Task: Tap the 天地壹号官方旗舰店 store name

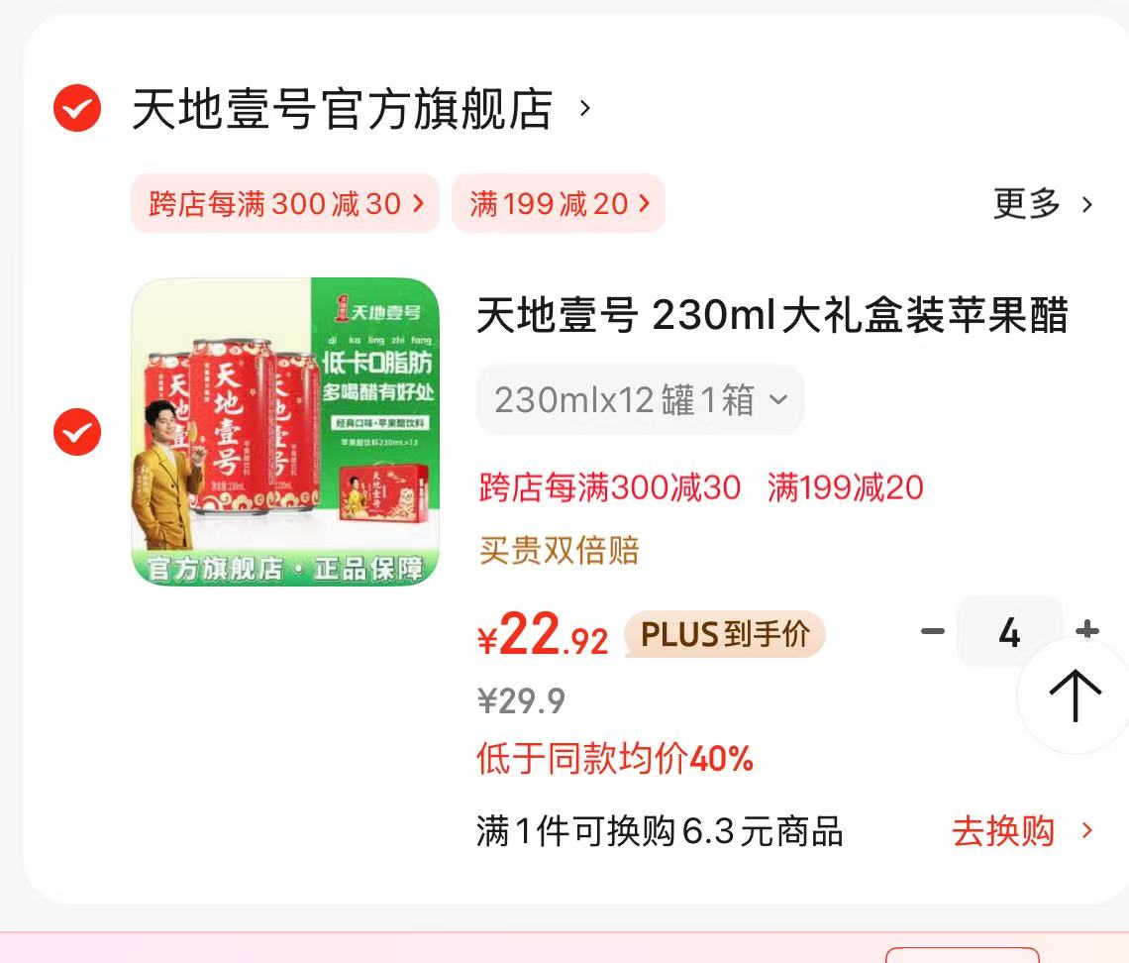Action: coord(343,109)
